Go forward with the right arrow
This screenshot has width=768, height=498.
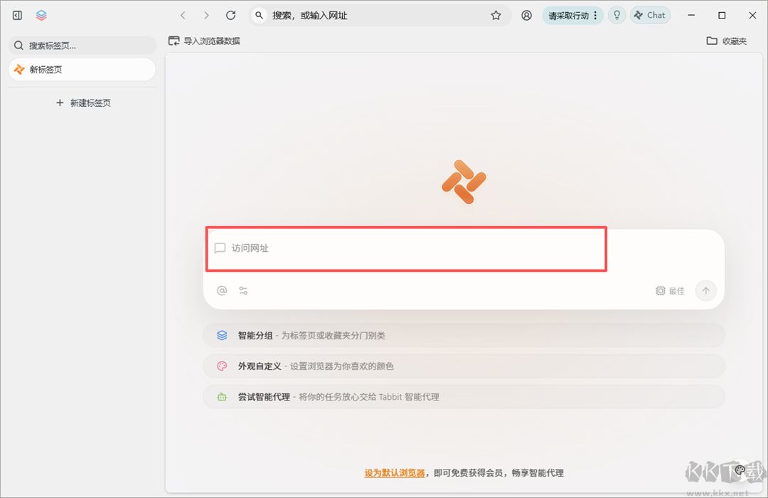tap(206, 16)
